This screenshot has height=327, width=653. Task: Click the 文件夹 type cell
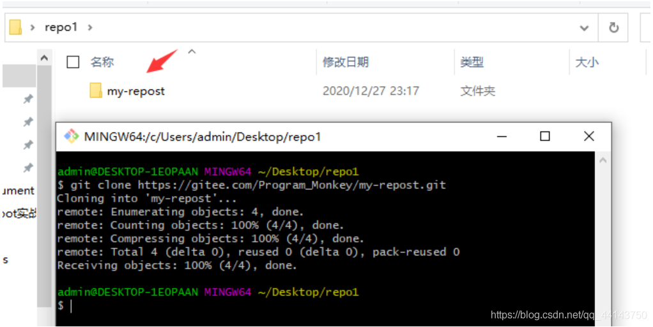tap(478, 91)
